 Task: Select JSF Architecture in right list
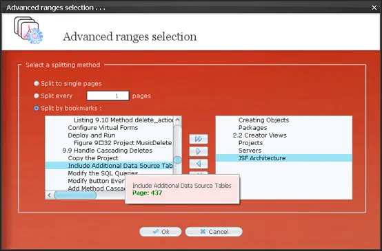click(x=284, y=158)
